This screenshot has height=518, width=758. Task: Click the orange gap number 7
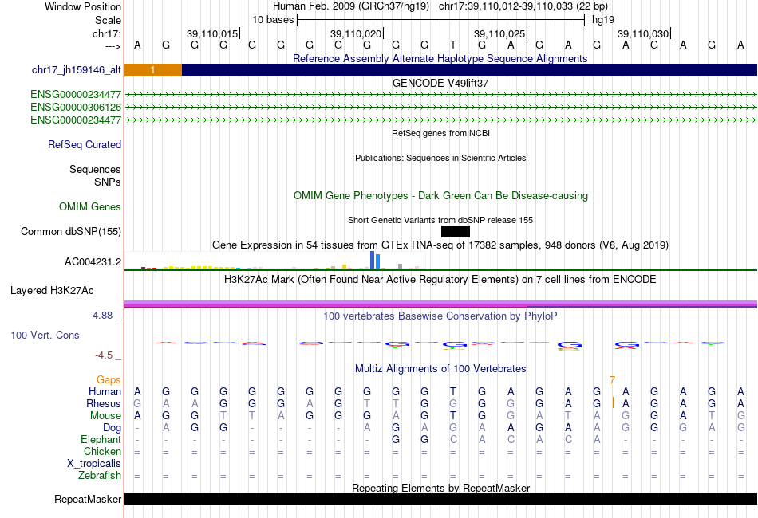[x=613, y=380]
